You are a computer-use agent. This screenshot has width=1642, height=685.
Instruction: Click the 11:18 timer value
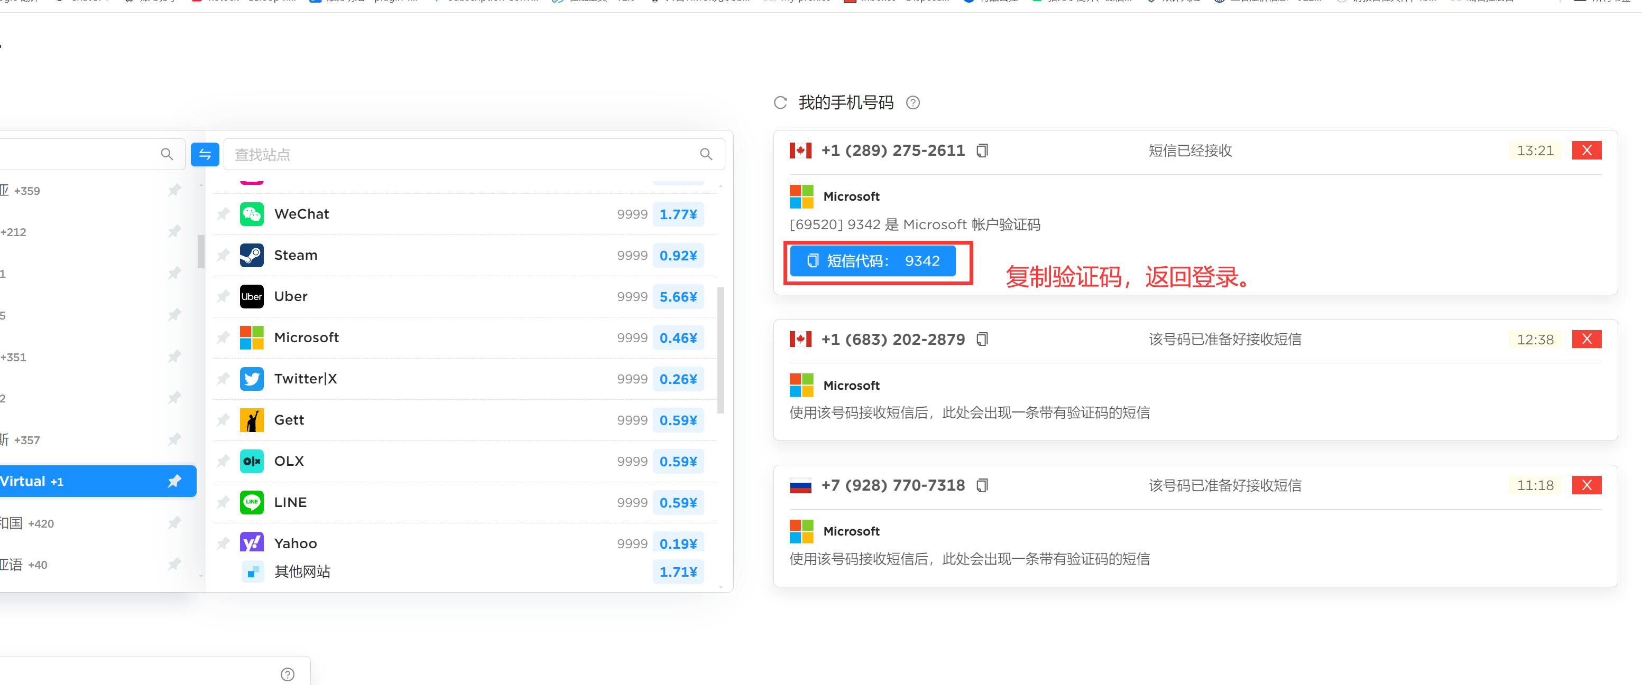tap(1535, 485)
